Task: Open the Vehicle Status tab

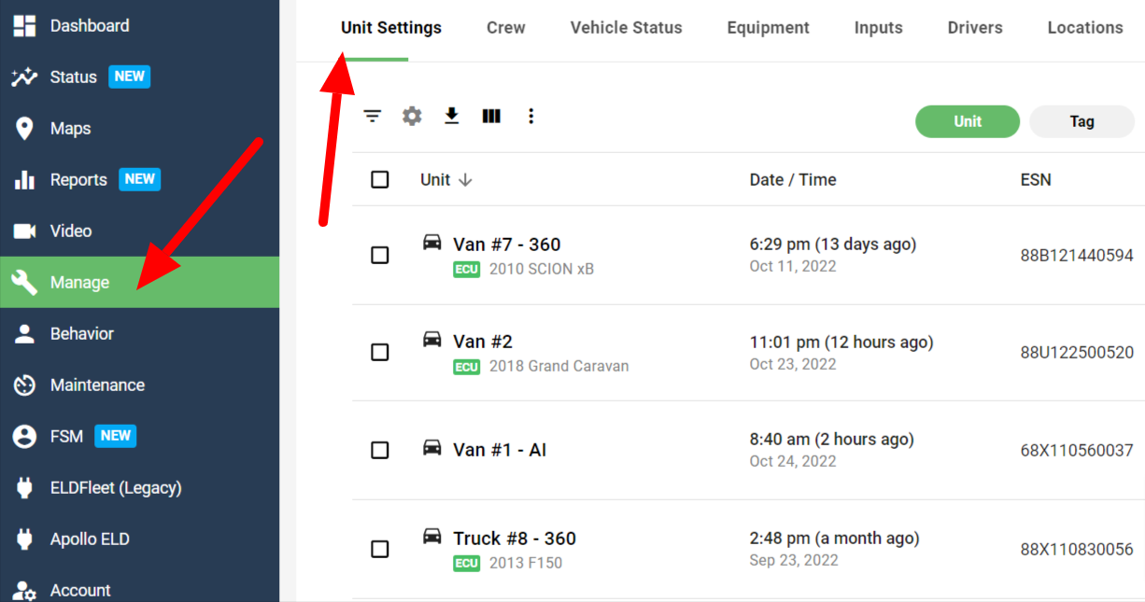Action: pos(626,27)
